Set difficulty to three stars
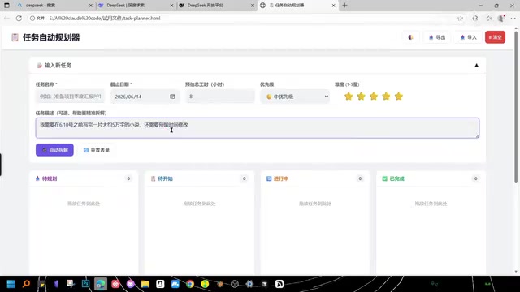 (x=374, y=97)
